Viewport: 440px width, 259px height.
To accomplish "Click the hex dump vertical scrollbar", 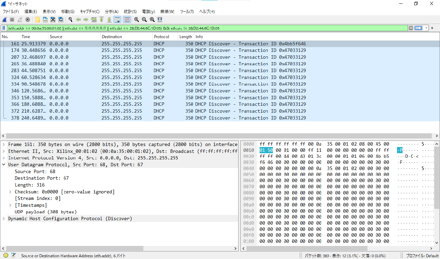I will (x=437, y=178).
